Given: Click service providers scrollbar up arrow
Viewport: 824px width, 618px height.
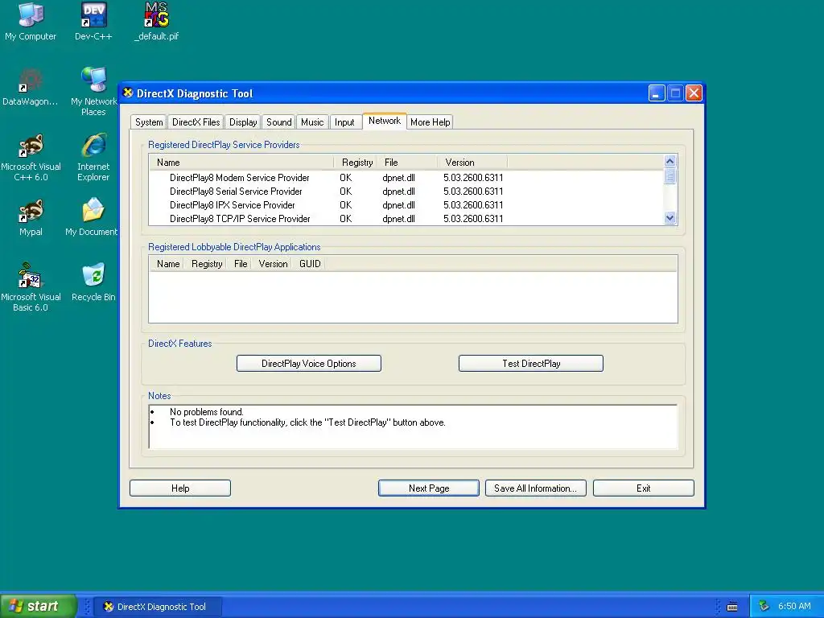Looking at the screenshot, I should (669, 161).
